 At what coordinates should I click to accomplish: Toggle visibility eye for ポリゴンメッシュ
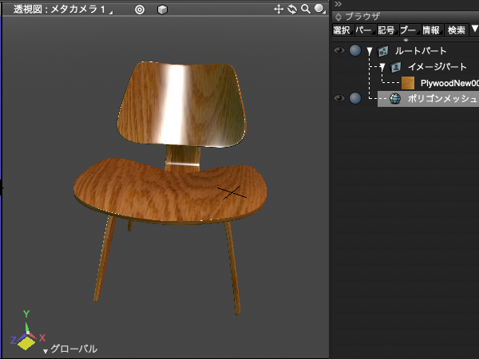coord(339,98)
